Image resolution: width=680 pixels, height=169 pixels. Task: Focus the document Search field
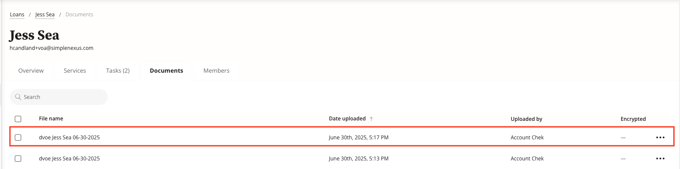pyautogui.click(x=59, y=97)
